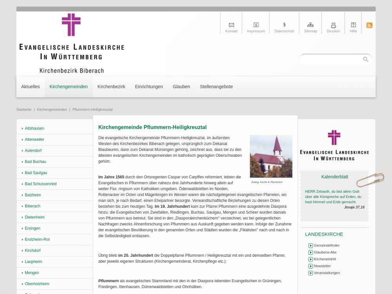The image size is (392, 294).
Task: Open the Sitemap icon
Action: pyautogui.click(x=310, y=25)
